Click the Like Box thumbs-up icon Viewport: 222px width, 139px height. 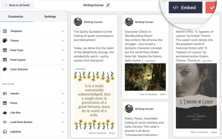tap(5, 112)
